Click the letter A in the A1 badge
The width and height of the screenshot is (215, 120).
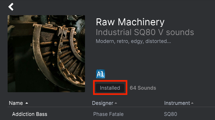click(99, 74)
